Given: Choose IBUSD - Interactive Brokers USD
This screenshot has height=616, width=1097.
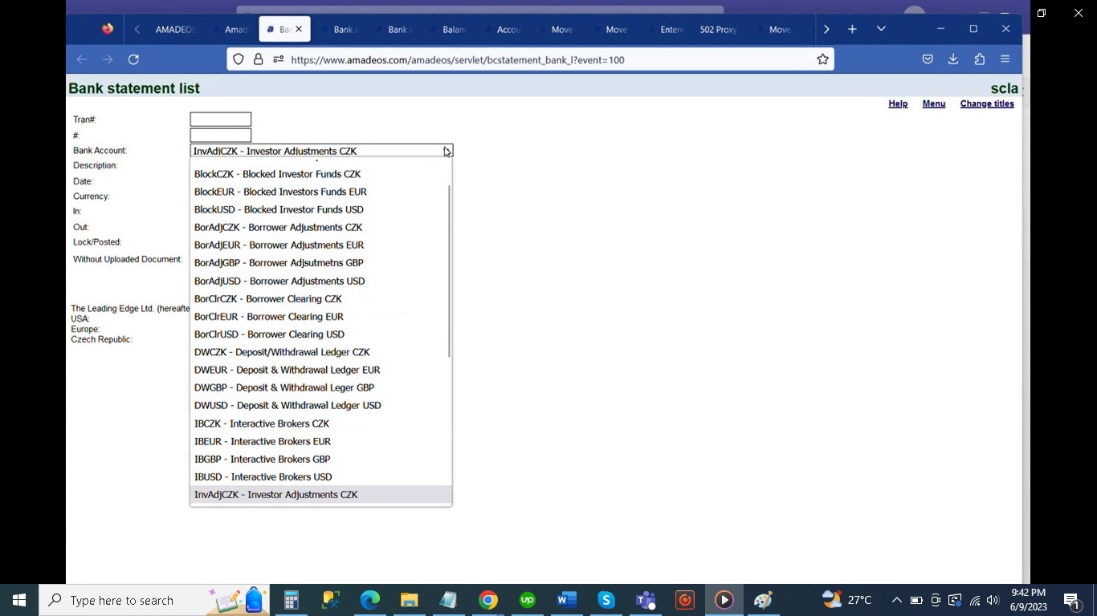Looking at the screenshot, I should pos(320,476).
